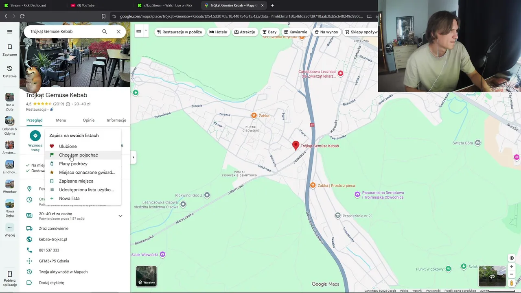The width and height of the screenshot is (521, 293).
Task: Filter by Restauracje w pobliżu chip
Action: pos(180,32)
